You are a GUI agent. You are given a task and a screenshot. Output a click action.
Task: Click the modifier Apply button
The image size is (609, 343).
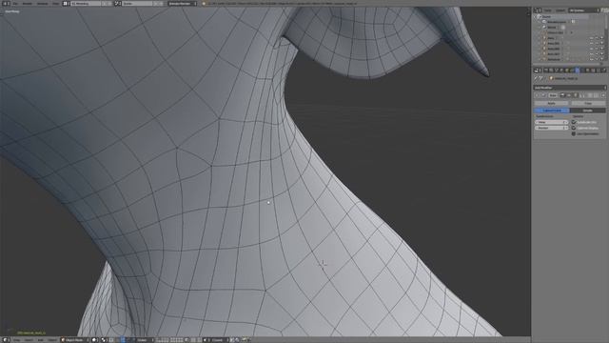[x=551, y=104]
